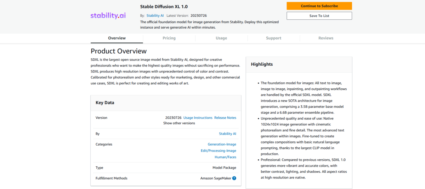This screenshot has width=425, height=189.
Task: Click the Product Overview heading
Action: click(119, 51)
